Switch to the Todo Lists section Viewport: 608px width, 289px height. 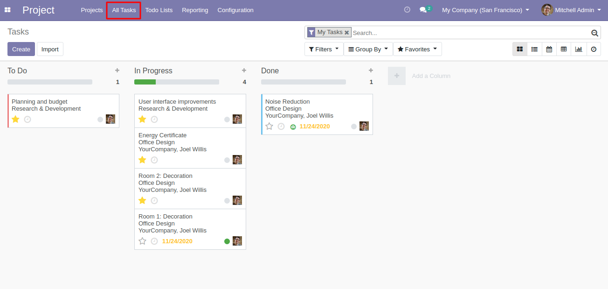(x=159, y=10)
